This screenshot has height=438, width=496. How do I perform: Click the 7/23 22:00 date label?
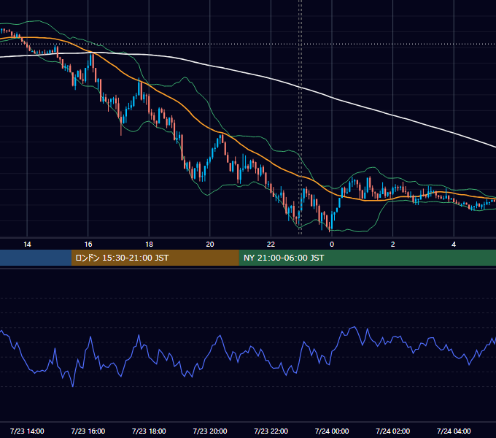coord(271,431)
